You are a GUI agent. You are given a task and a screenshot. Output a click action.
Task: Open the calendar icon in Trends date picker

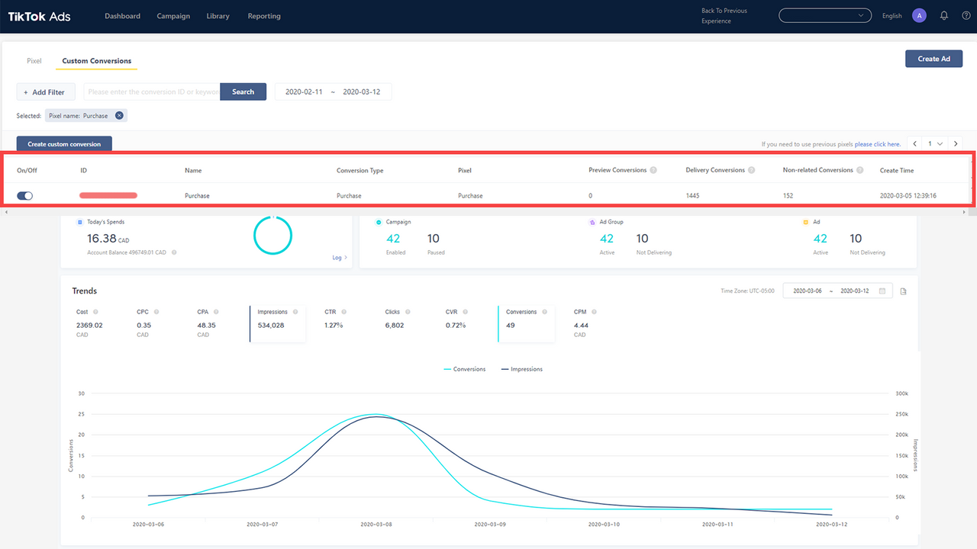click(x=882, y=291)
